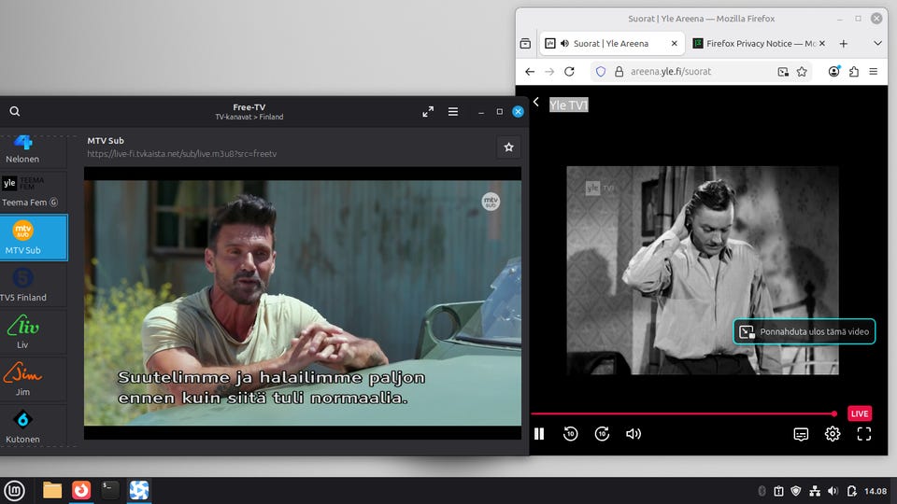
Task: Go back in Firefox
Action: click(x=530, y=72)
